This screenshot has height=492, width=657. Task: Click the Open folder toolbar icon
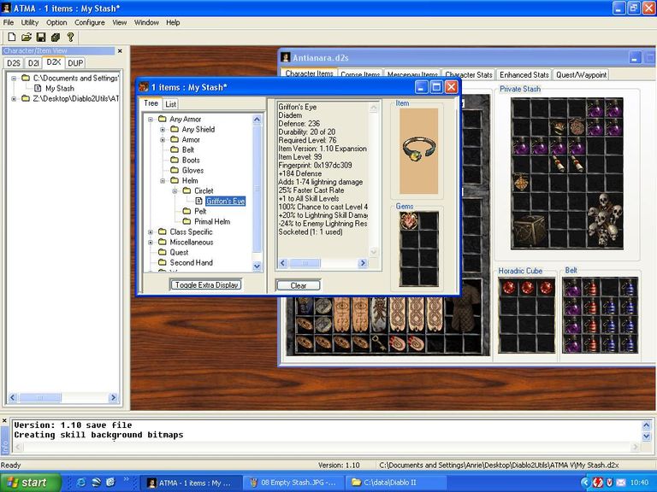[x=27, y=38]
